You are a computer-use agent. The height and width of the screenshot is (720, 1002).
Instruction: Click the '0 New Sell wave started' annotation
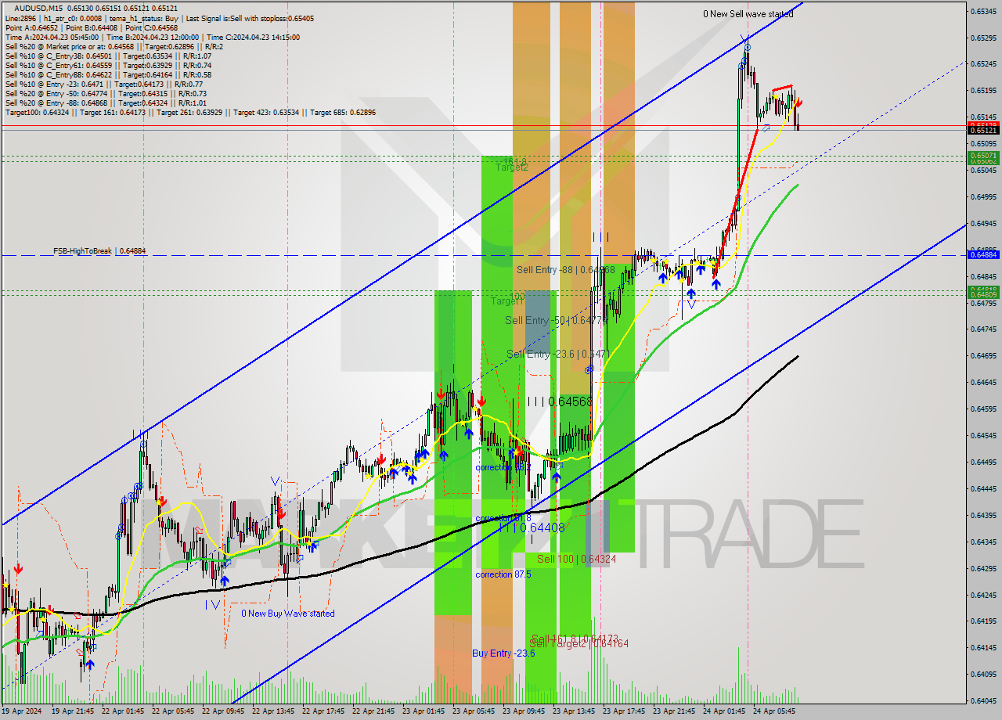click(x=748, y=14)
